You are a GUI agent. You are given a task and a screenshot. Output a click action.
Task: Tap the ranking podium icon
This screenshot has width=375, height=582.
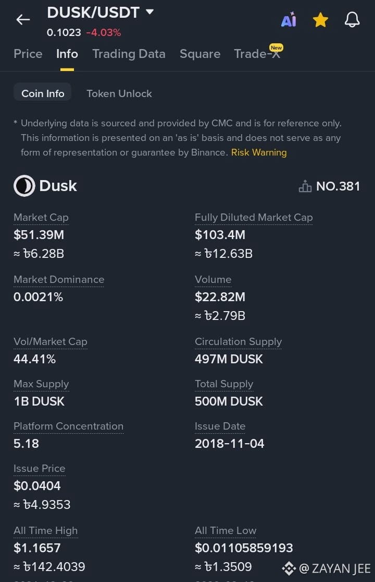305,186
